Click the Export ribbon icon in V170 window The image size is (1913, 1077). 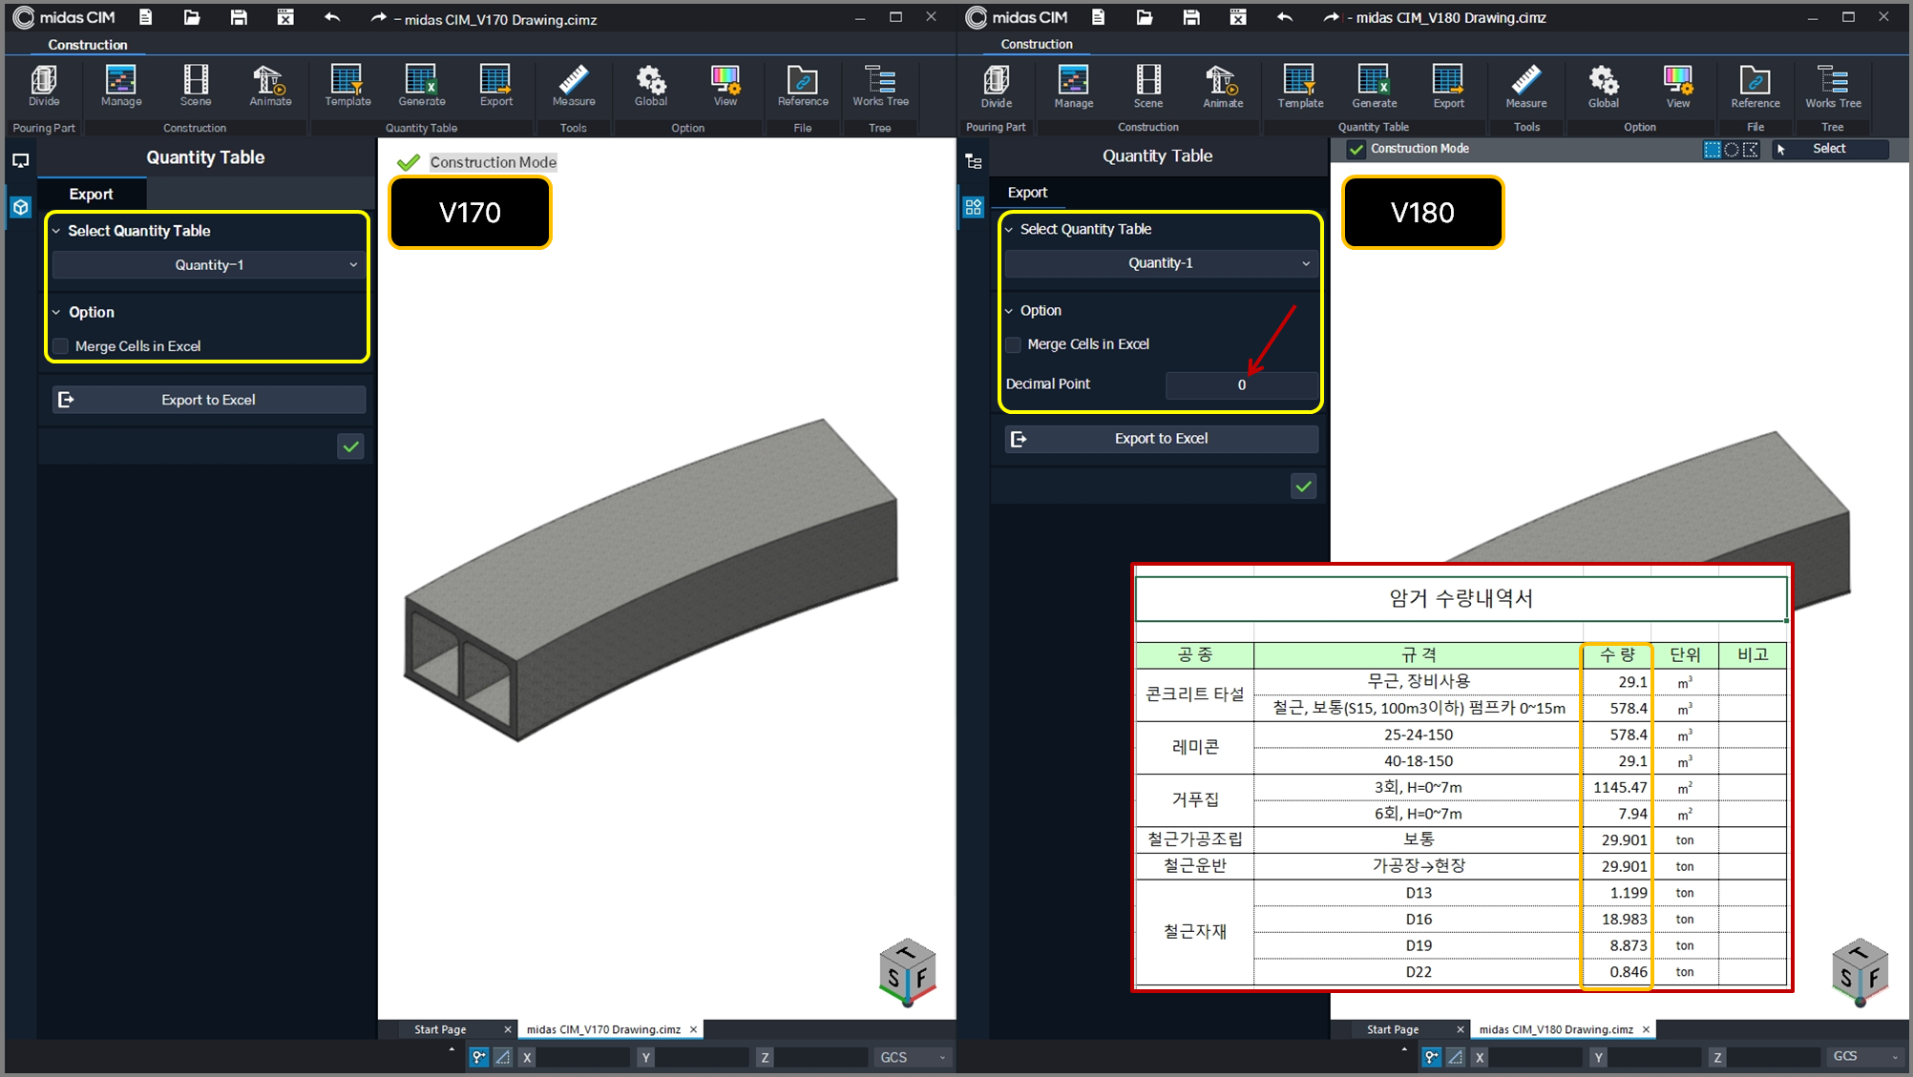click(496, 85)
